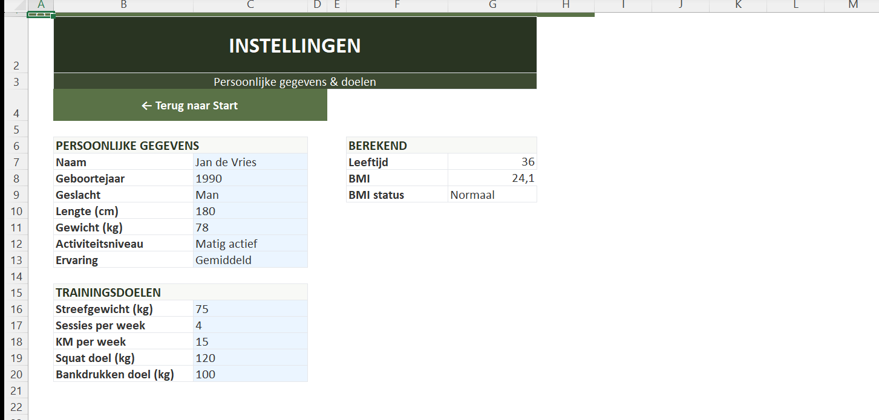
Task: Click the Sessies per week value cell
Action: (250, 325)
